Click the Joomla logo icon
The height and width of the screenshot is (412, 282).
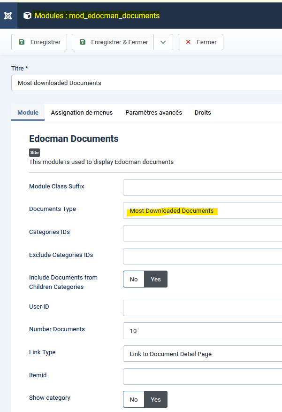(x=8, y=16)
